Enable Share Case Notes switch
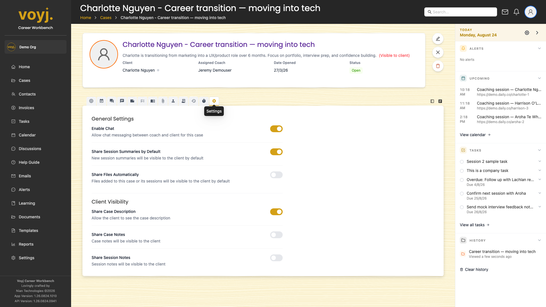The image size is (546, 307). pos(276,235)
